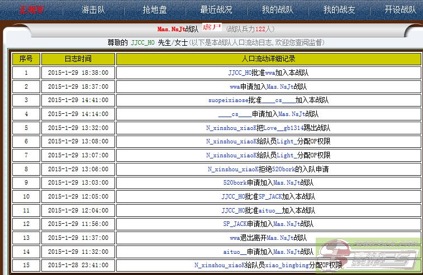423x275 pixels.
Task: Click Light_ member link in row 6
Action: click(x=286, y=142)
